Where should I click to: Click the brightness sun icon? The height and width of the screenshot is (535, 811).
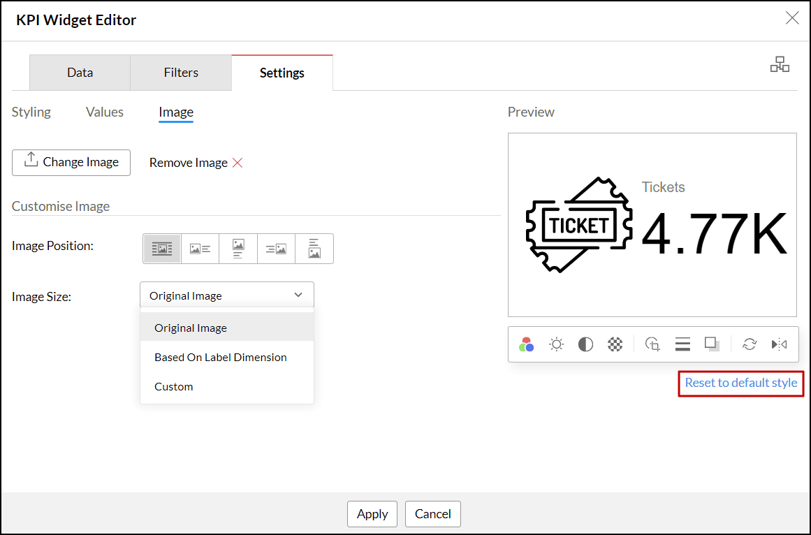pyautogui.click(x=556, y=344)
